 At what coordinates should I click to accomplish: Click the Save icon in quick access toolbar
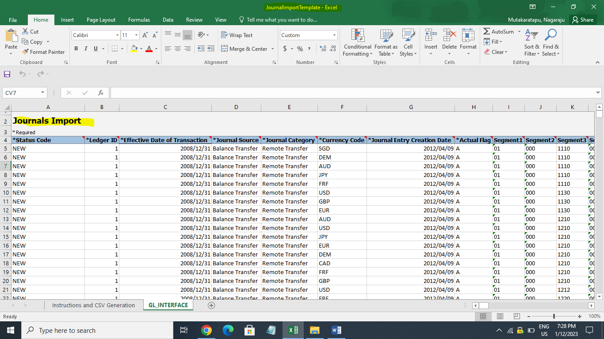pos(7,74)
